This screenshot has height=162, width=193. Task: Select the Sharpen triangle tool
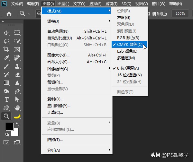[17, 83]
